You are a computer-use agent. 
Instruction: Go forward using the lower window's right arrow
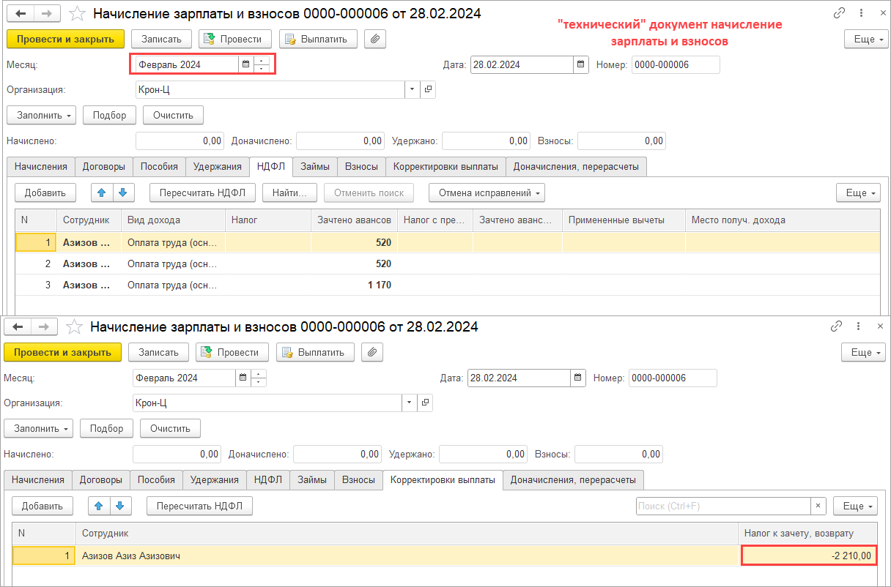tap(43, 327)
